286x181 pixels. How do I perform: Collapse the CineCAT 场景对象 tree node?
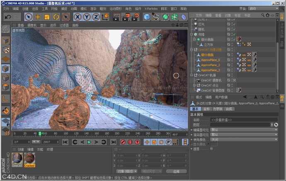[x=191, y=50]
